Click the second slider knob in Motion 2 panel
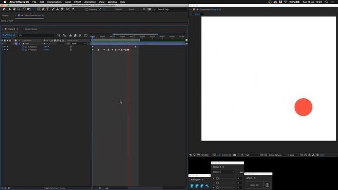 pos(217,183)
